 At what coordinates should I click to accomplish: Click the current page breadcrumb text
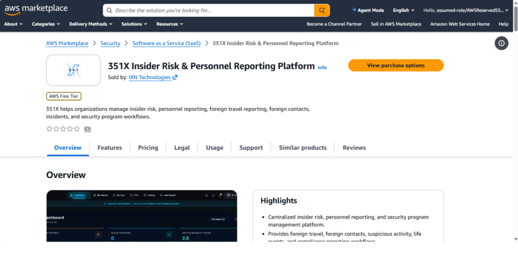[276, 43]
